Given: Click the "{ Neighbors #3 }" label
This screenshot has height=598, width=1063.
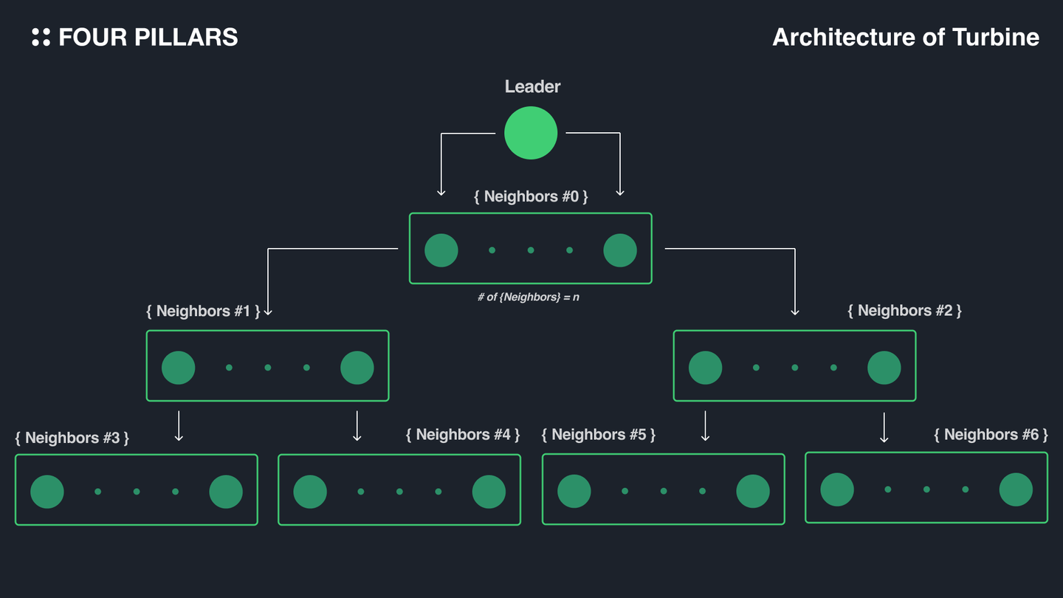Looking at the screenshot, I should coord(72,438).
